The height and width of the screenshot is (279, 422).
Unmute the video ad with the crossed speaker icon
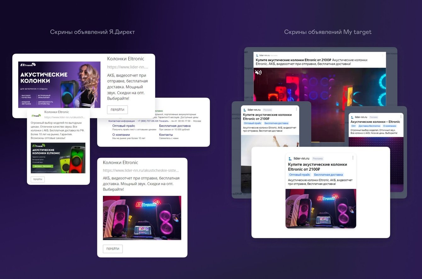click(x=258, y=73)
